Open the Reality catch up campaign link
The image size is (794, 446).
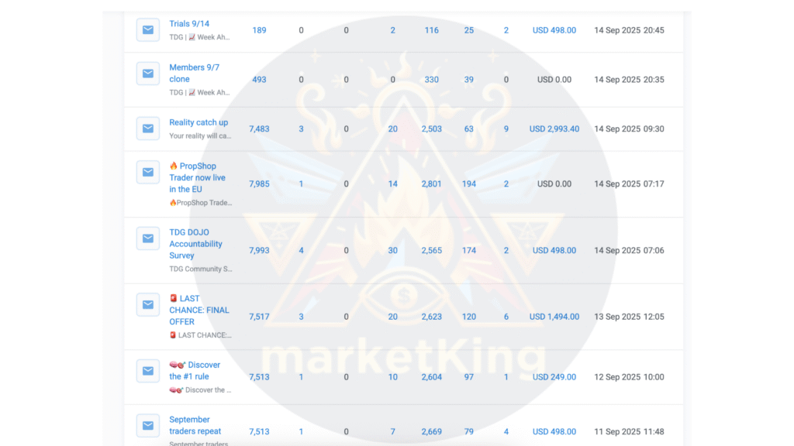[x=198, y=122]
